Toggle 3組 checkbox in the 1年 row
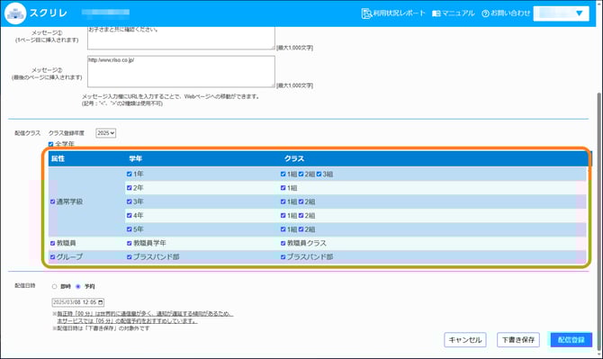 [x=319, y=175]
